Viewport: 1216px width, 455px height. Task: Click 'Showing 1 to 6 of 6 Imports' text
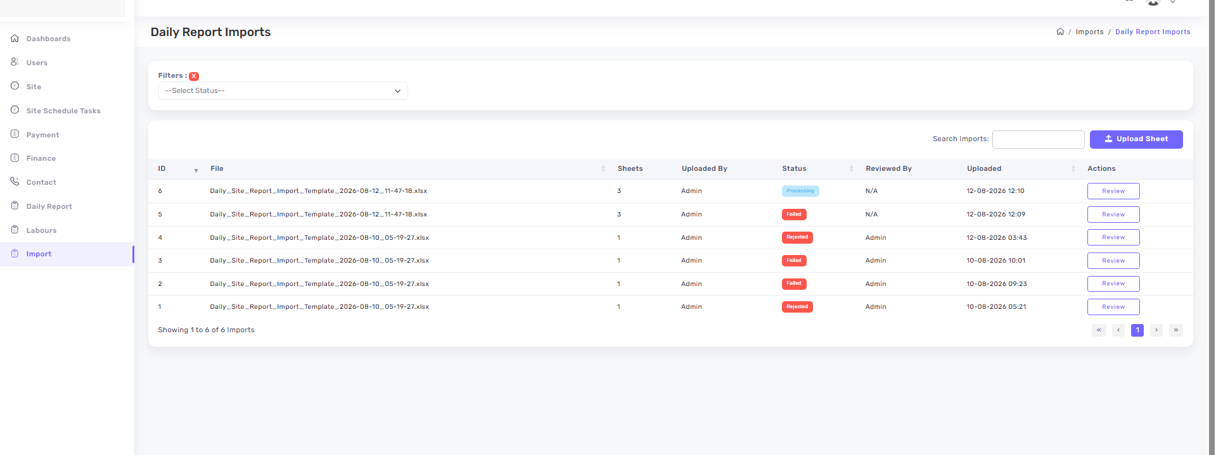click(x=206, y=330)
